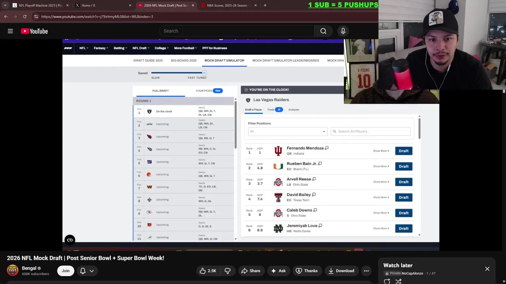Viewport: 506px width, 284px height.
Task: Open the Trade tab for the Raiders
Action: coord(275,110)
